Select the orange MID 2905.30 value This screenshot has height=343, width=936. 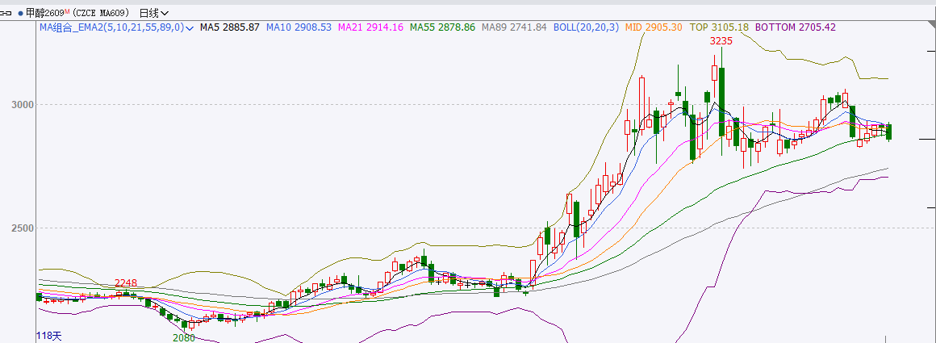click(654, 27)
